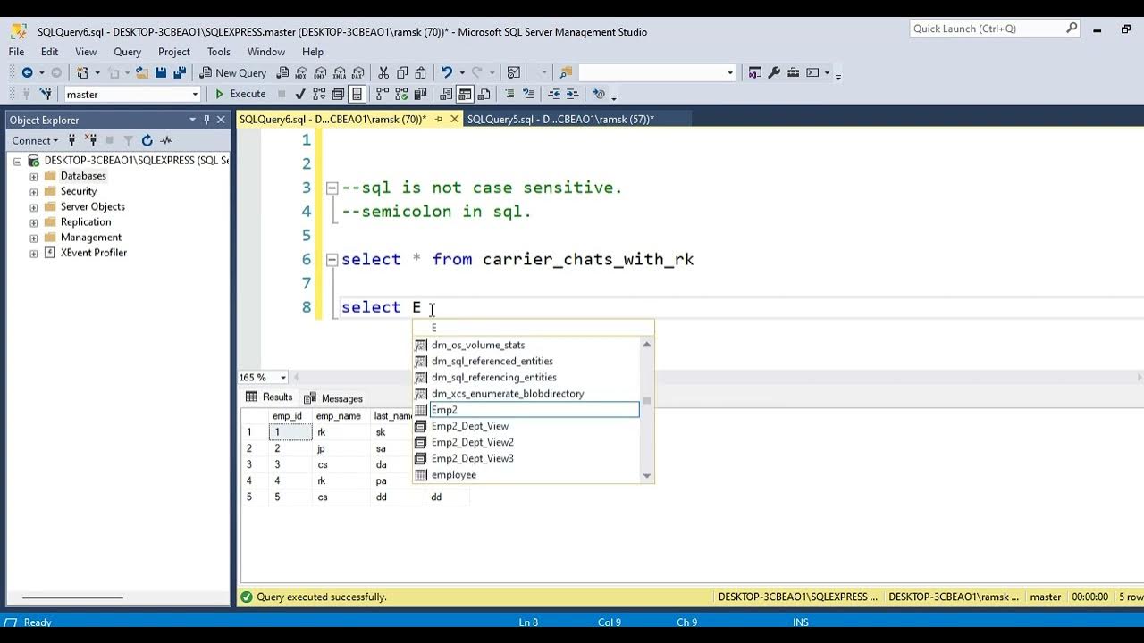Expand the Security node
This screenshot has height=643, width=1144.
click(34, 192)
